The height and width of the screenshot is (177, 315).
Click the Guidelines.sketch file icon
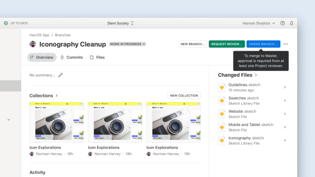coord(221,87)
